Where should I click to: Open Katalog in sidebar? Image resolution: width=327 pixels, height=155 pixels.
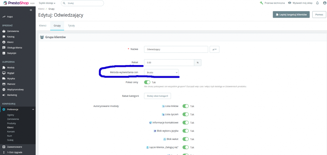11,37
